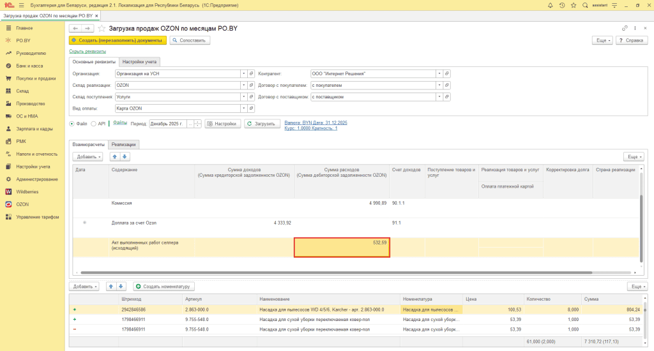Select the API radio option
The height and width of the screenshot is (351, 654).
click(x=93, y=124)
